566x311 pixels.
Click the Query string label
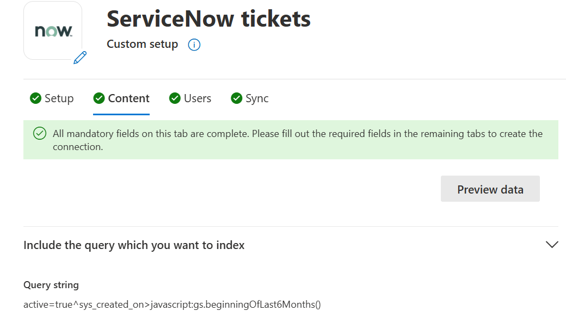point(51,285)
